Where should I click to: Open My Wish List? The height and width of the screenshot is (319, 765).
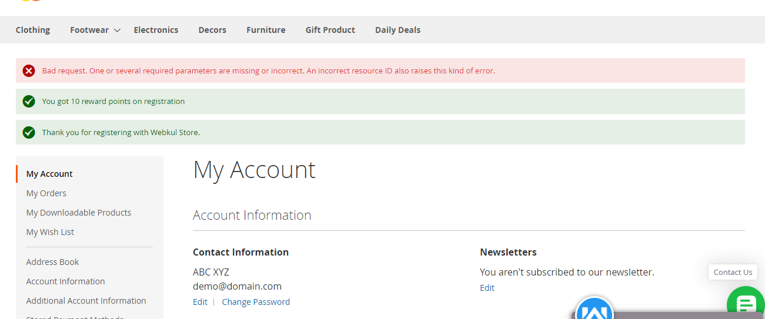click(x=50, y=232)
